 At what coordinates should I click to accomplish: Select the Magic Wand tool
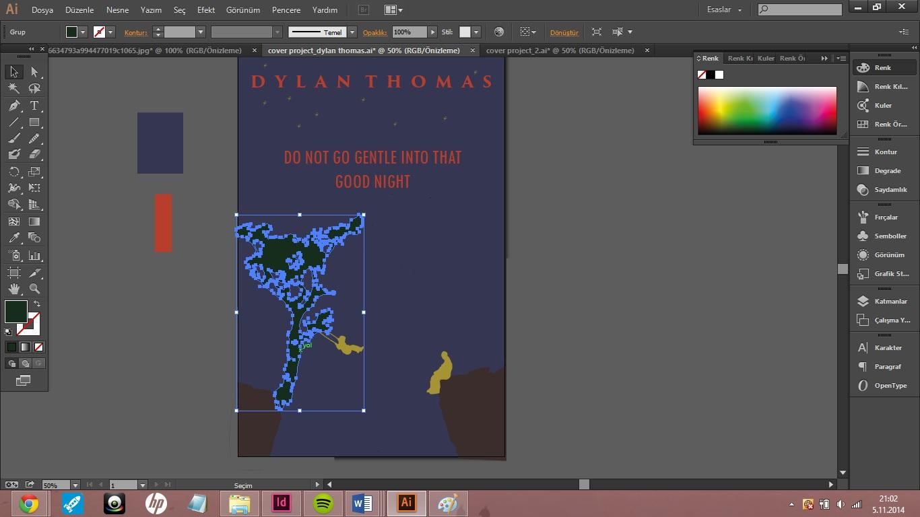click(x=14, y=88)
